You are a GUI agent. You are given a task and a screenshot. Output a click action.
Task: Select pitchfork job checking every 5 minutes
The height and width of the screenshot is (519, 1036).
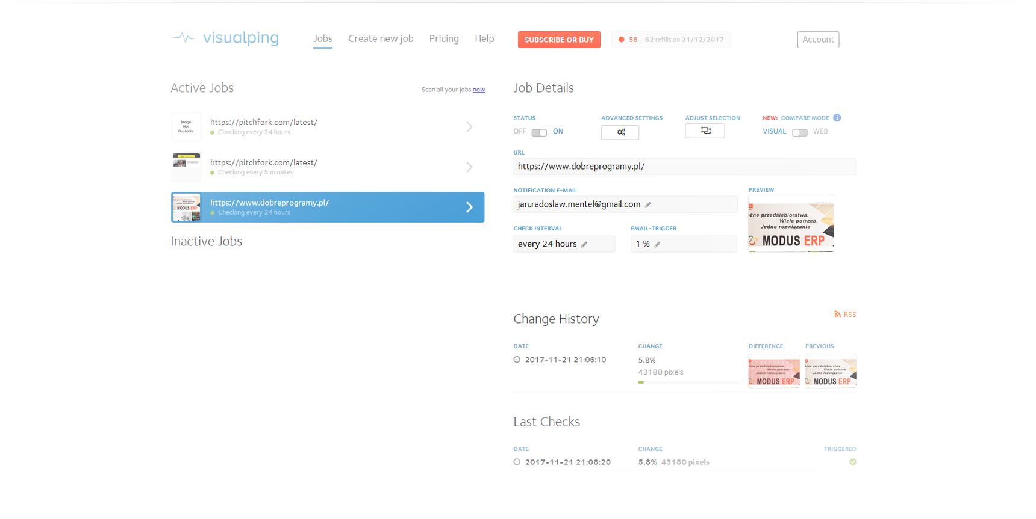point(328,167)
